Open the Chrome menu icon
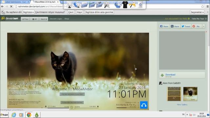The image size is (210, 118). 208,7
